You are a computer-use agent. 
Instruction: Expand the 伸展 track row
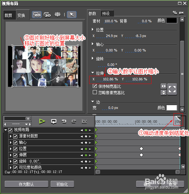[11, 155]
